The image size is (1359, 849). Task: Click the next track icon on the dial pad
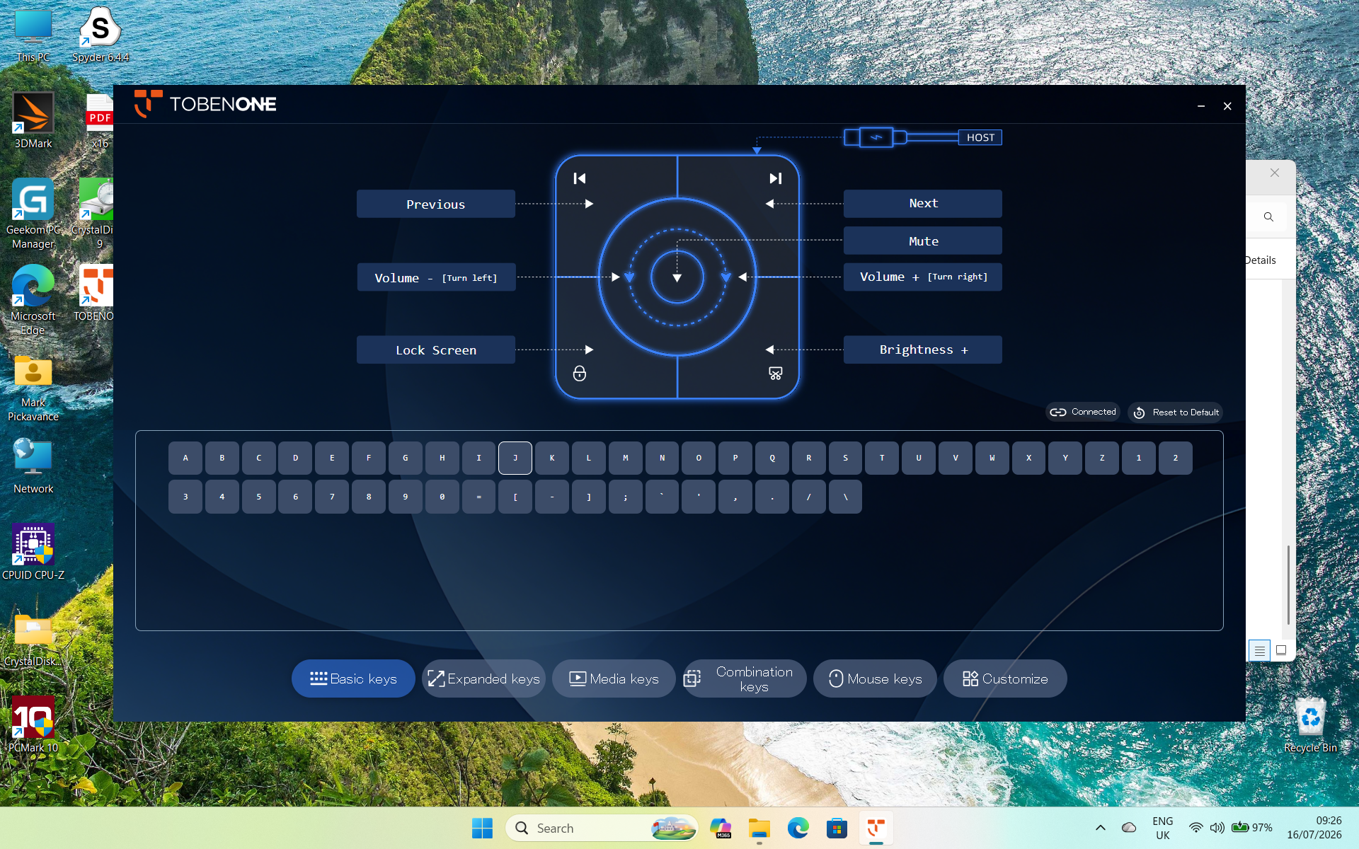pos(776,178)
